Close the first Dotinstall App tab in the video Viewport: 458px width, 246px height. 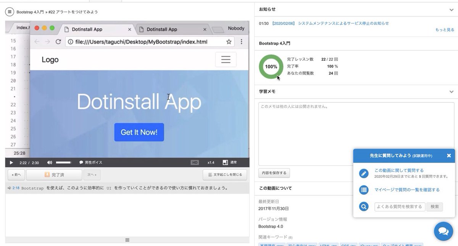click(130, 29)
